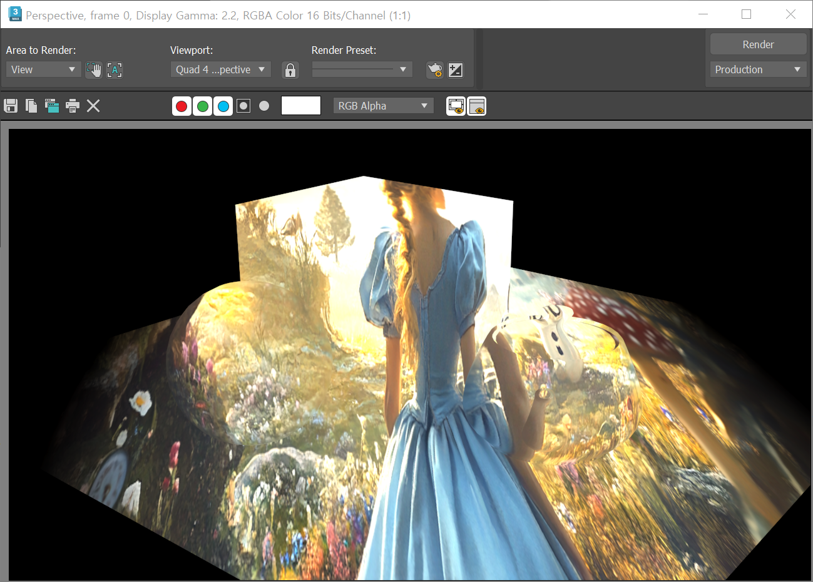Click the Save Image floppy disk icon
The width and height of the screenshot is (813, 582).
[x=11, y=106]
